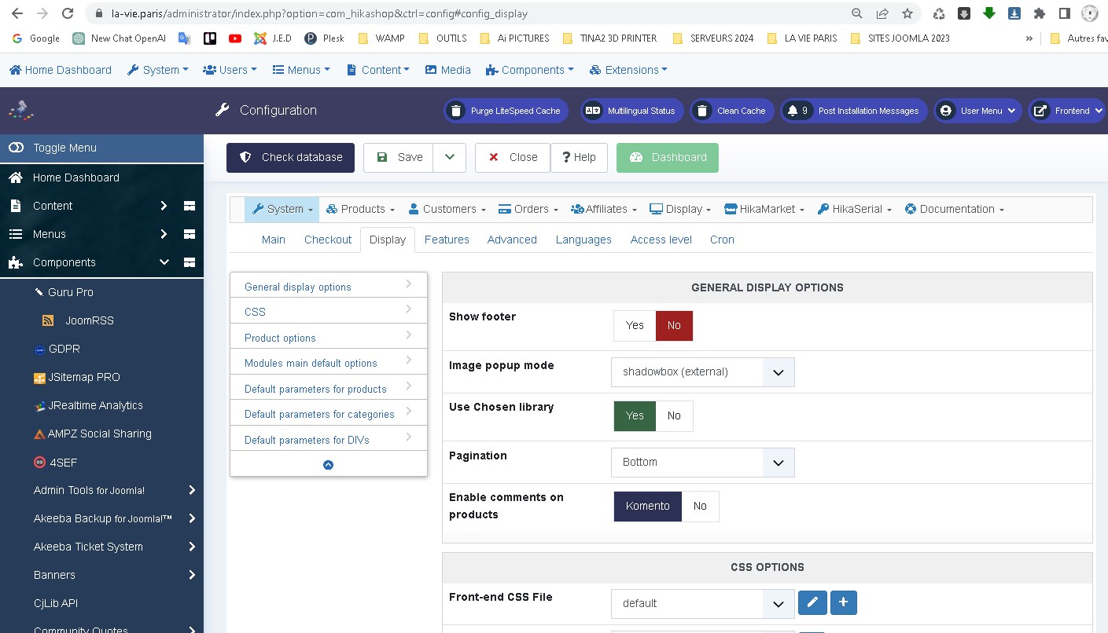The width and height of the screenshot is (1108, 633).
Task: Set Use Chosen library to No
Action: pos(674,415)
